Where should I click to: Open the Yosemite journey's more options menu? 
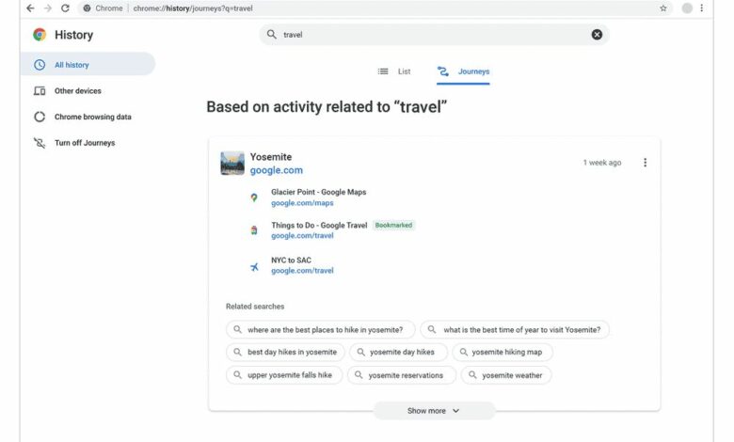point(645,163)
